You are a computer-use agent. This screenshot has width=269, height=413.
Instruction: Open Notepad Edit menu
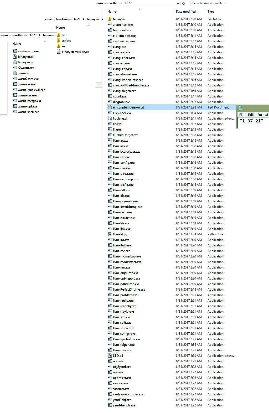(x=251, y=115)
